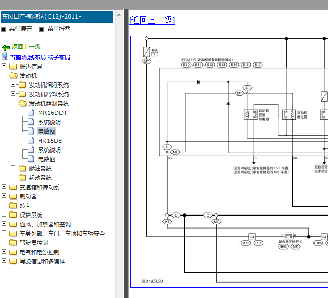This screenshot has height=298, width=328.
Task: Collapse the 发动机 tree node
Action: (4, 75)
